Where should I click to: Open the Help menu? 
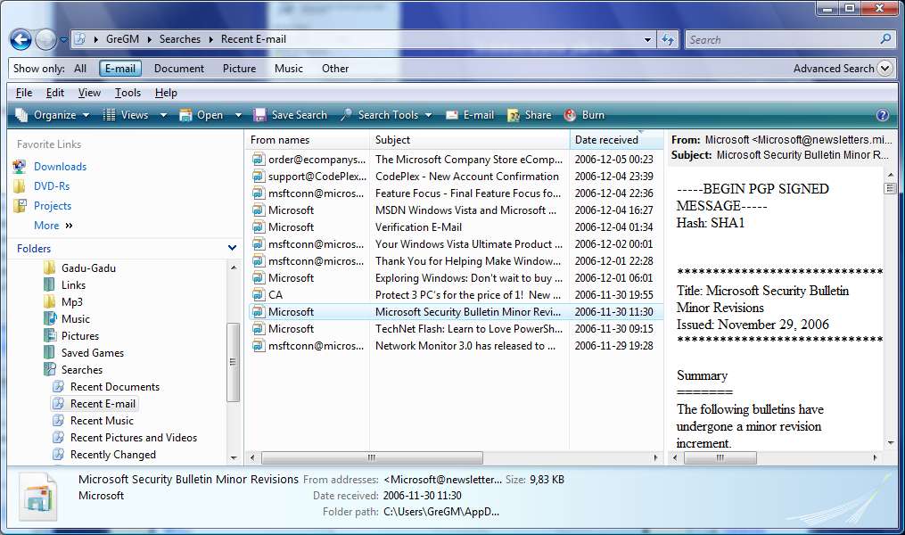[x=166, y=93]
